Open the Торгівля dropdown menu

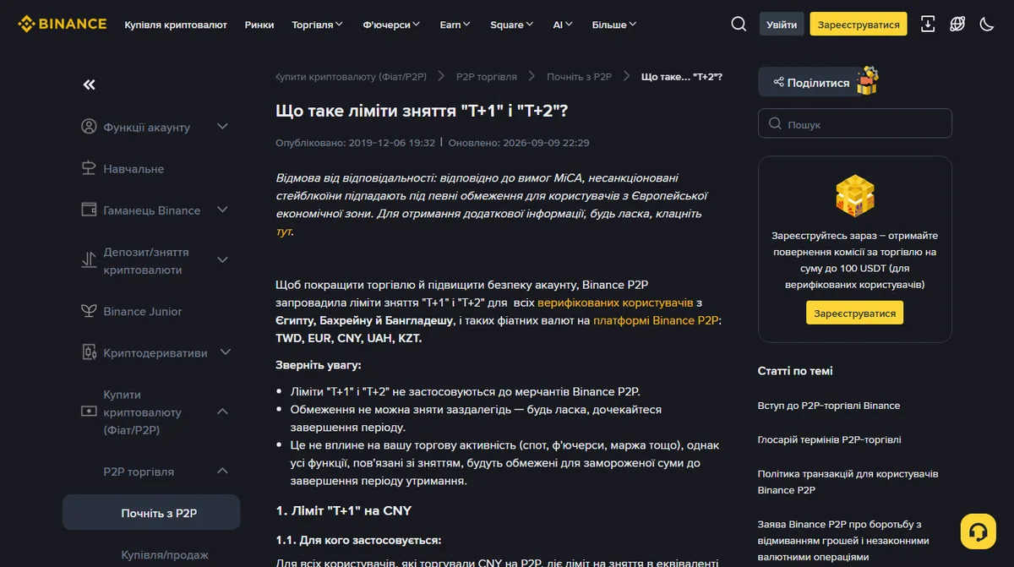(318, 25)
